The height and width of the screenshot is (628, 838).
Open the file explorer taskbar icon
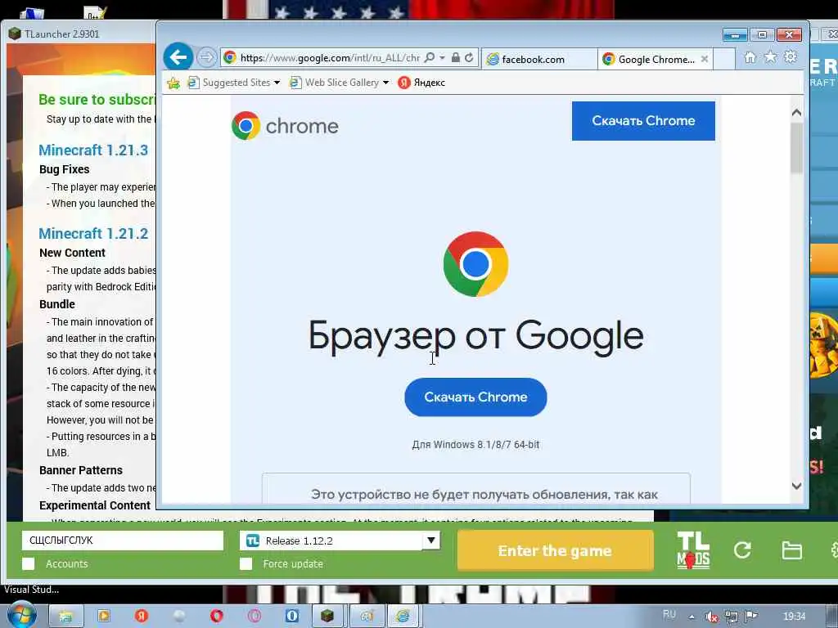click(65, 617)
